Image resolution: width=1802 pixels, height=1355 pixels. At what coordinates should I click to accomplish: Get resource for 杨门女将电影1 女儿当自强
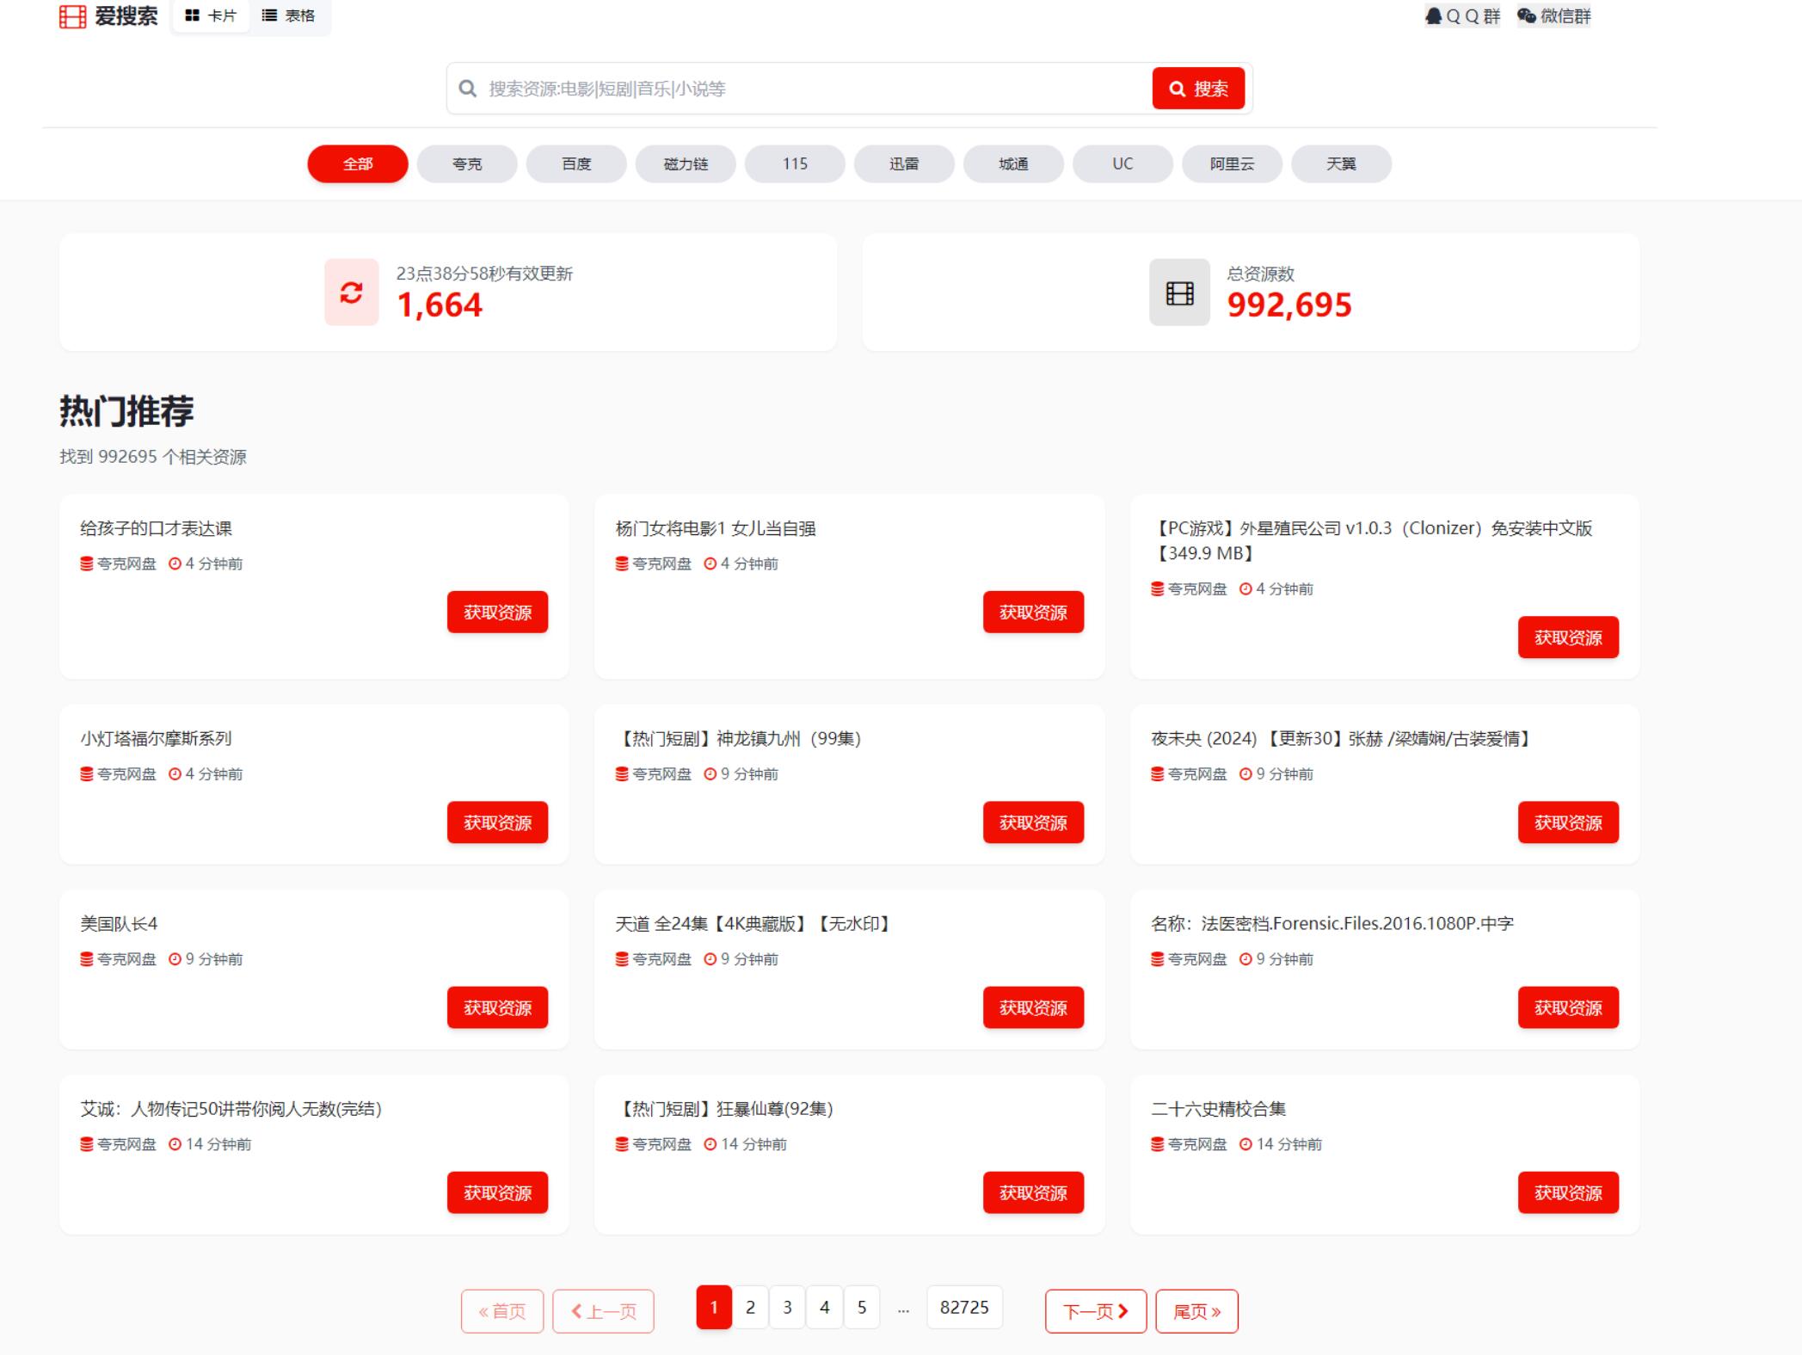pos(1033,612)
